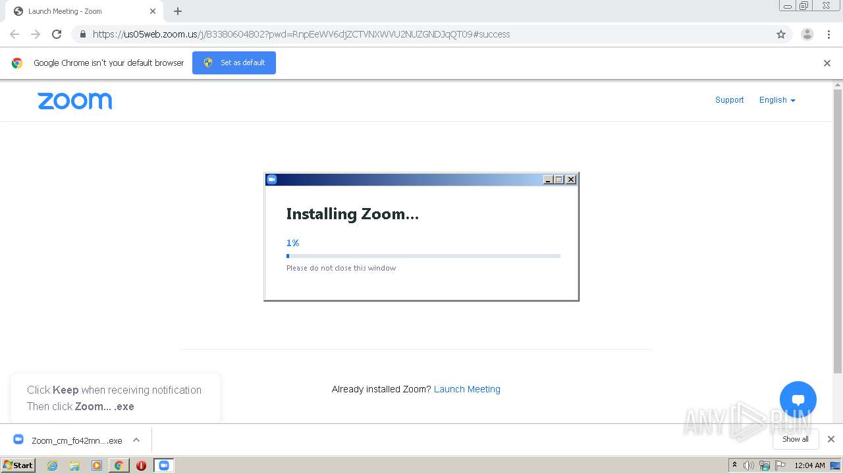Click the Launch Meeting link
Viewport: 843px width, 474px height.
(x=467, y=389)
